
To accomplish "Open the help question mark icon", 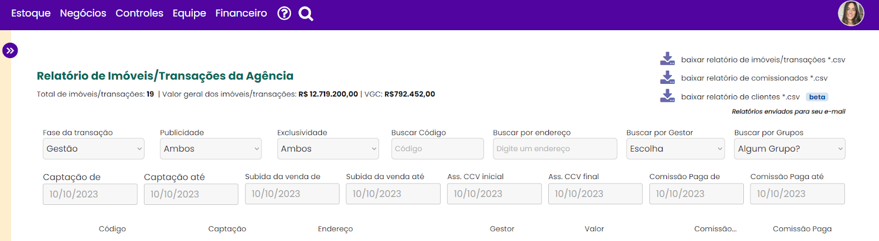I will (284, 13).
